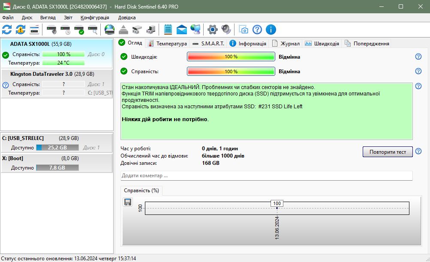Click the drive units toolbar icon

(137, 30)
